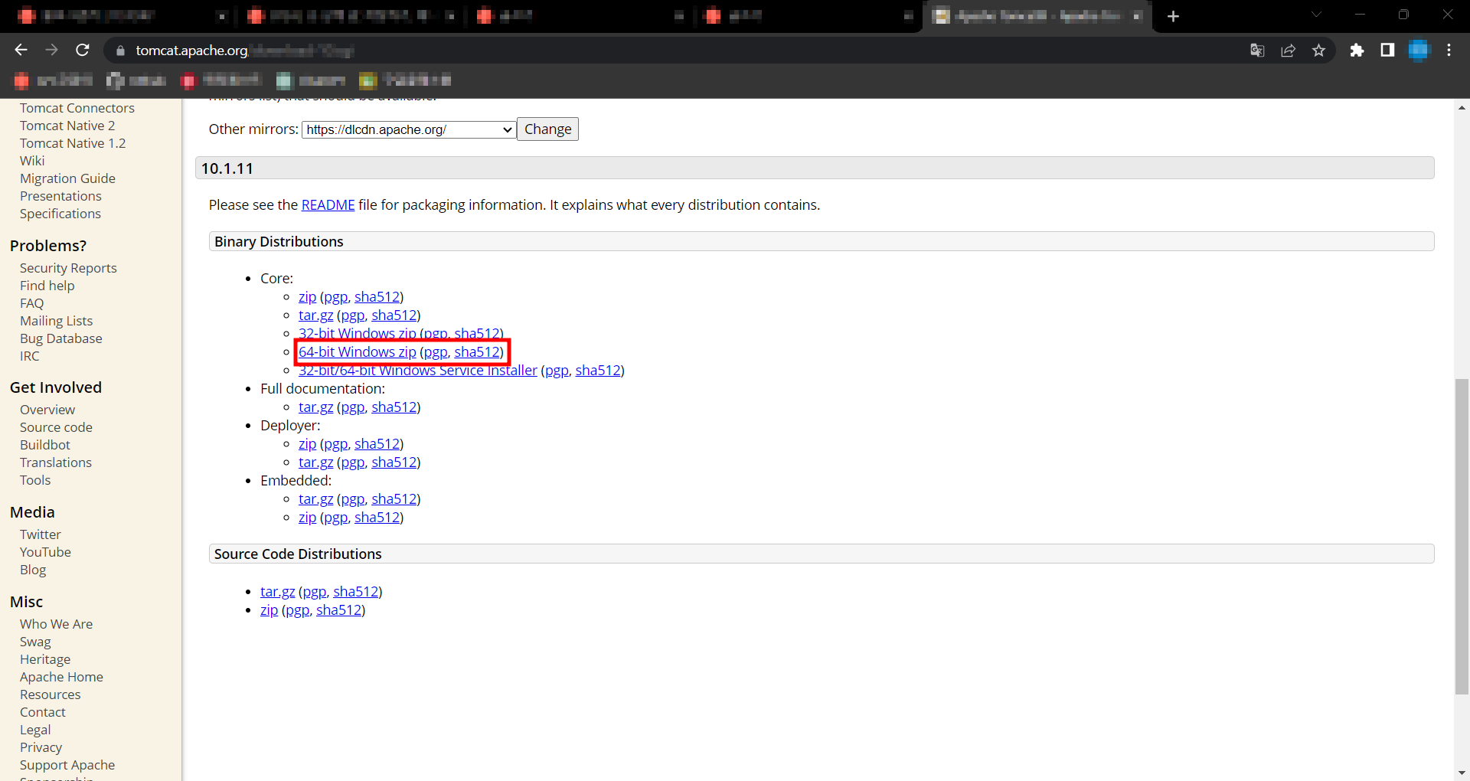Download the Deployer zip
1470x781 pixels.
[307, 444]
